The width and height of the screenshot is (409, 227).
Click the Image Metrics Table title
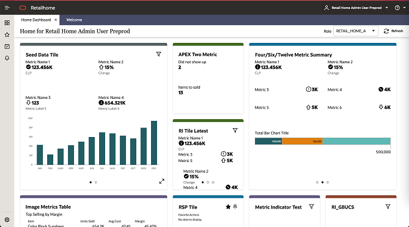coord(48,207)
